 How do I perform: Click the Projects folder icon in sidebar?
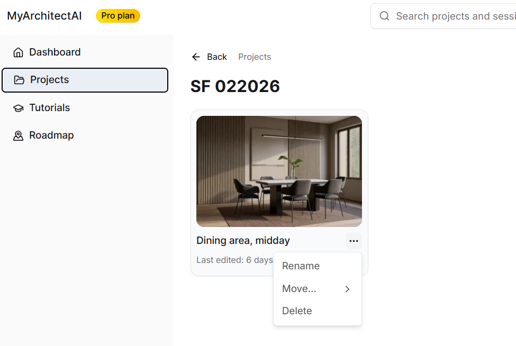coord(20,80)
